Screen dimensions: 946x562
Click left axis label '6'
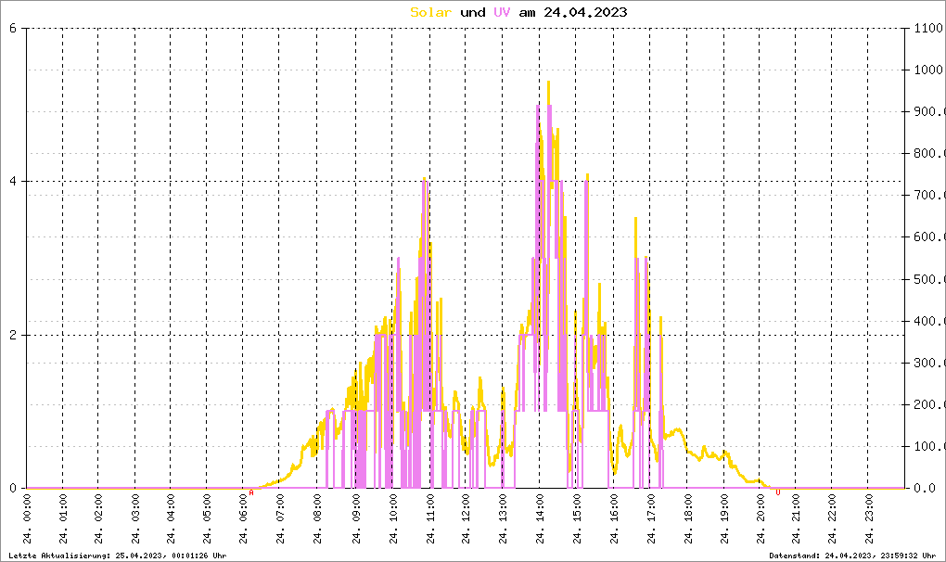point(13,28)
